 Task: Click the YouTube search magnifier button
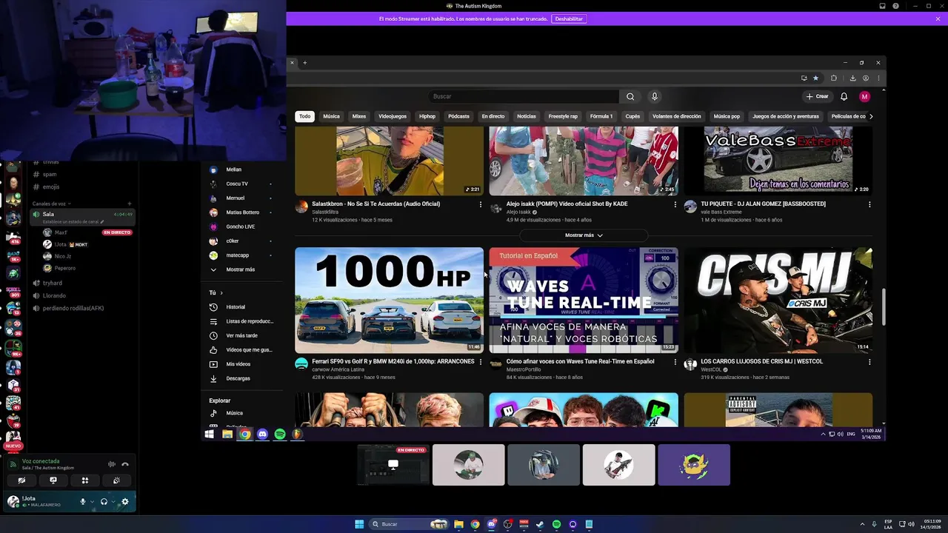630,96
